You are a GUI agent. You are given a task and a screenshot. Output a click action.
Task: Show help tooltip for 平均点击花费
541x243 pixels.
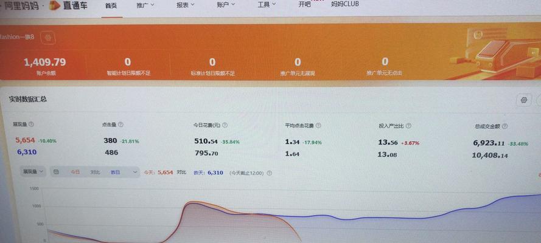(318, 126)
